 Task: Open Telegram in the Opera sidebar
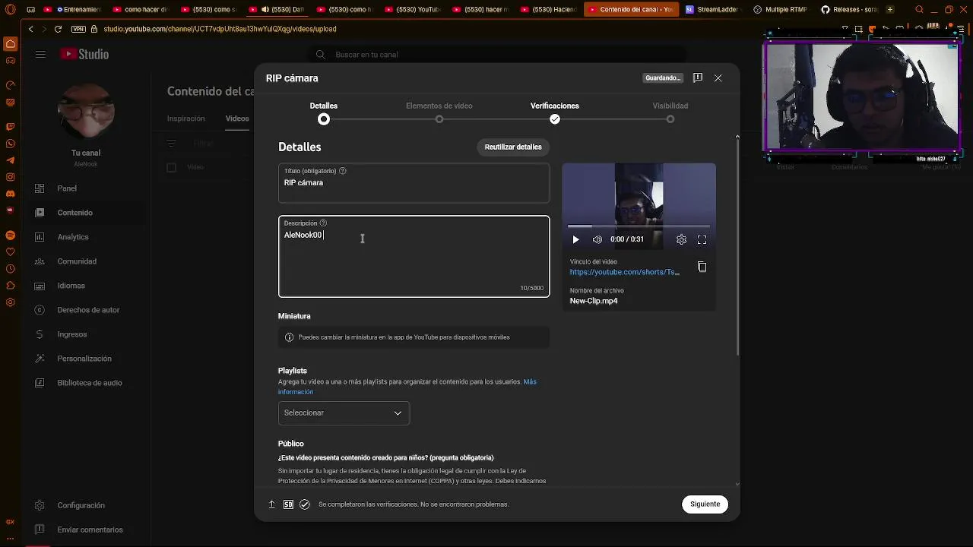[x=10, y=160]
